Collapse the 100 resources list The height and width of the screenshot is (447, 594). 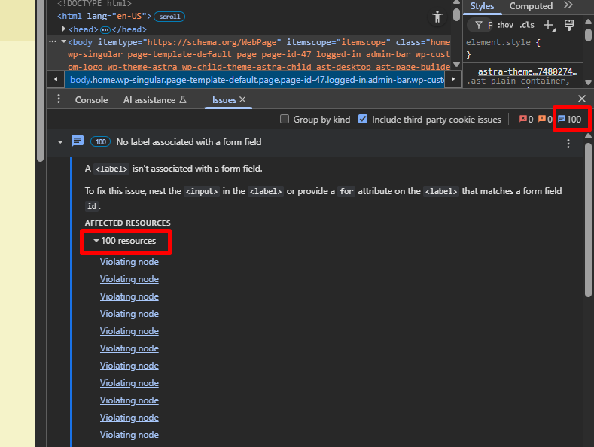[x=96, y=241]
